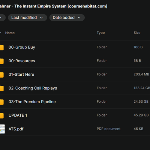
Task: Select the 01-Start Here folder name
Action: tap(21, 75)
